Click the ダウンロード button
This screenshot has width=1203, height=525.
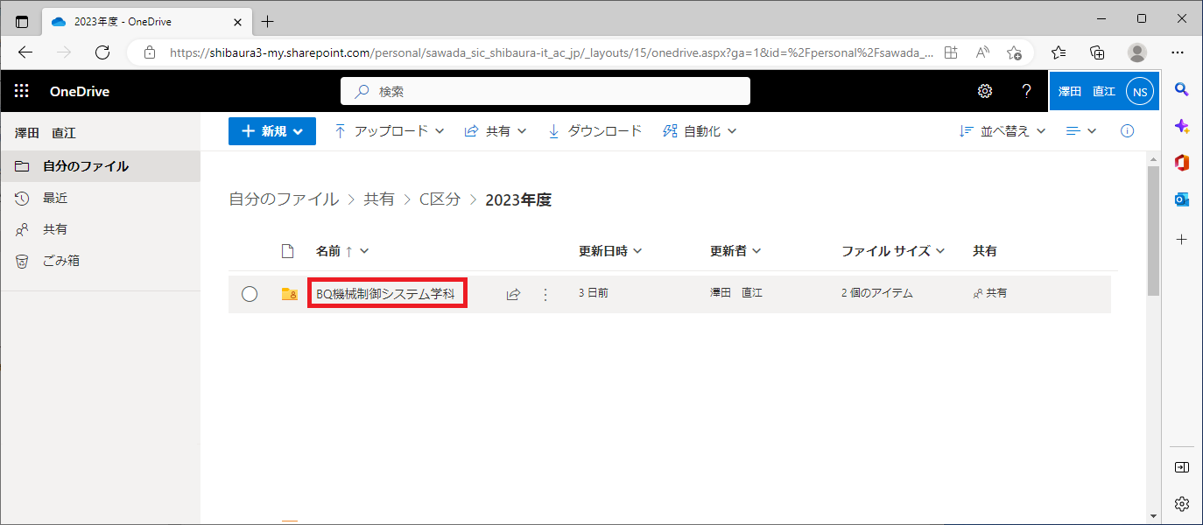pyautogui.click(x=594, y=131)
